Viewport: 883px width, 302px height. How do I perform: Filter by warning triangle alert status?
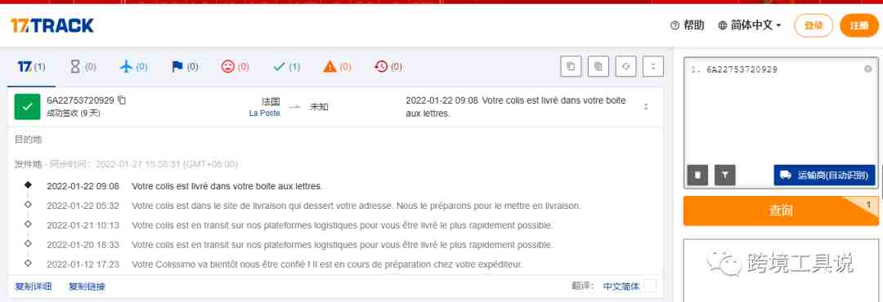click(337, 66)
